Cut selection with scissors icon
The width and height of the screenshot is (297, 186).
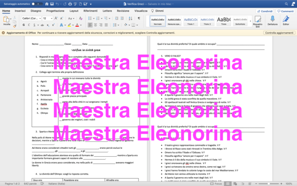click(x=14, y=17)
